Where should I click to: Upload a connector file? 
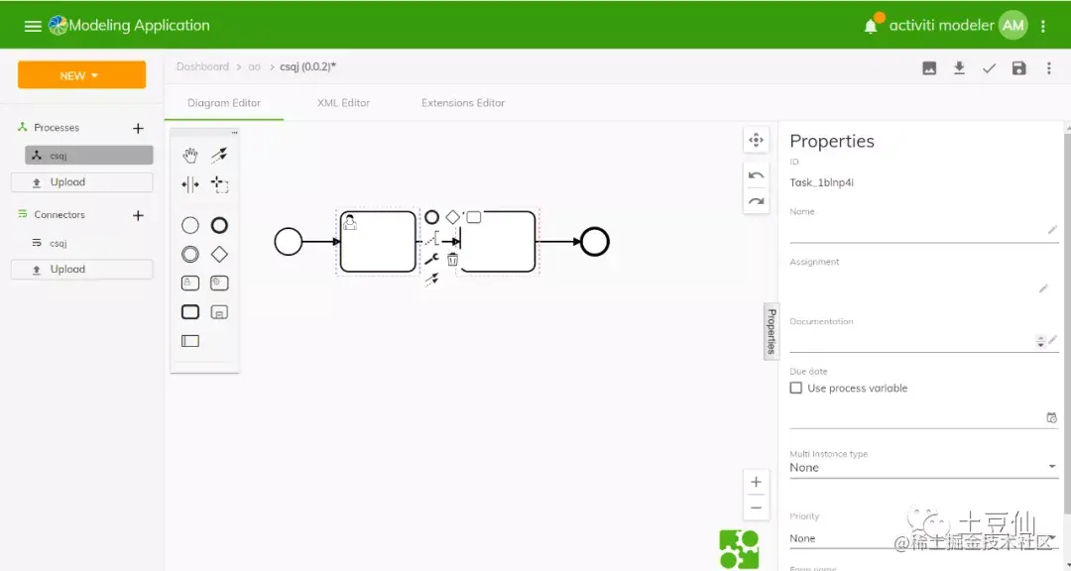pyautogui.click(x=82, y=269)
